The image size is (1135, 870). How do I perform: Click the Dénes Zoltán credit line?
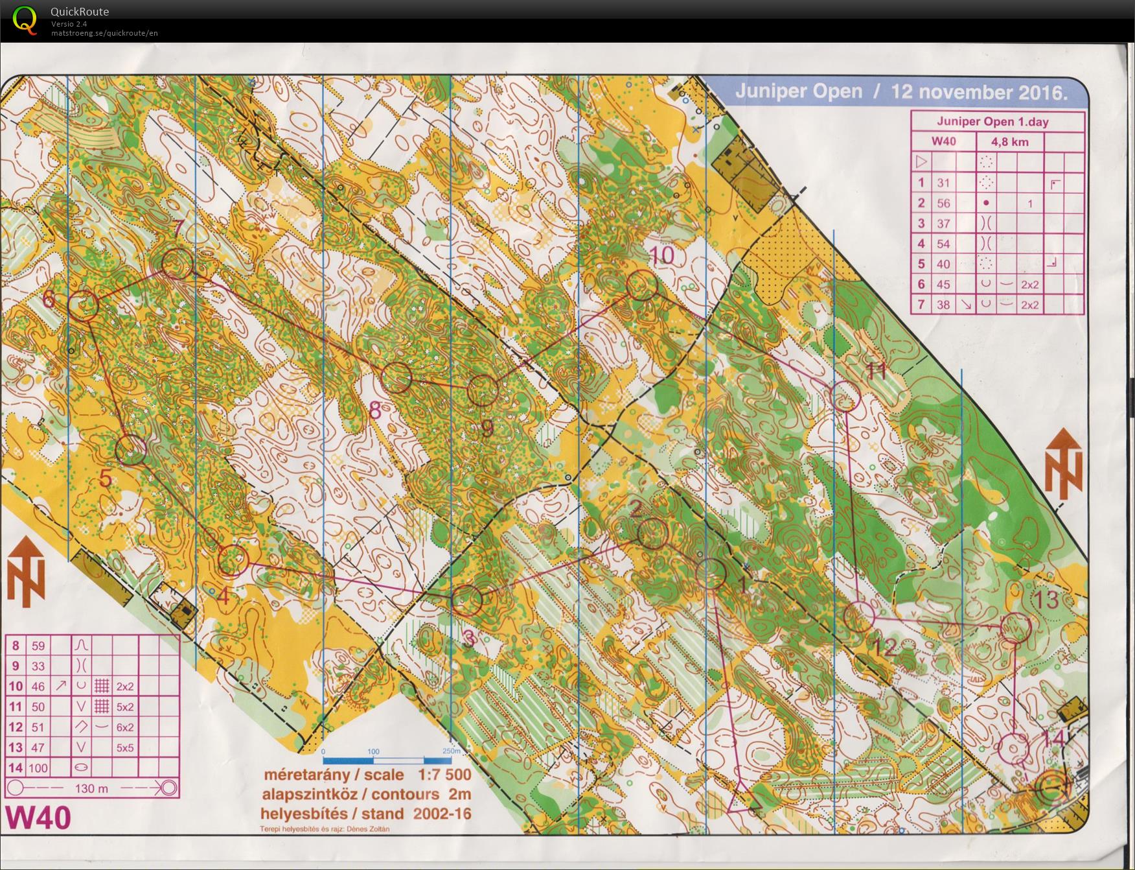coord(325,829)
